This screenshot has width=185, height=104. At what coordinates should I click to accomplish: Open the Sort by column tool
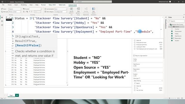[71, 10]
